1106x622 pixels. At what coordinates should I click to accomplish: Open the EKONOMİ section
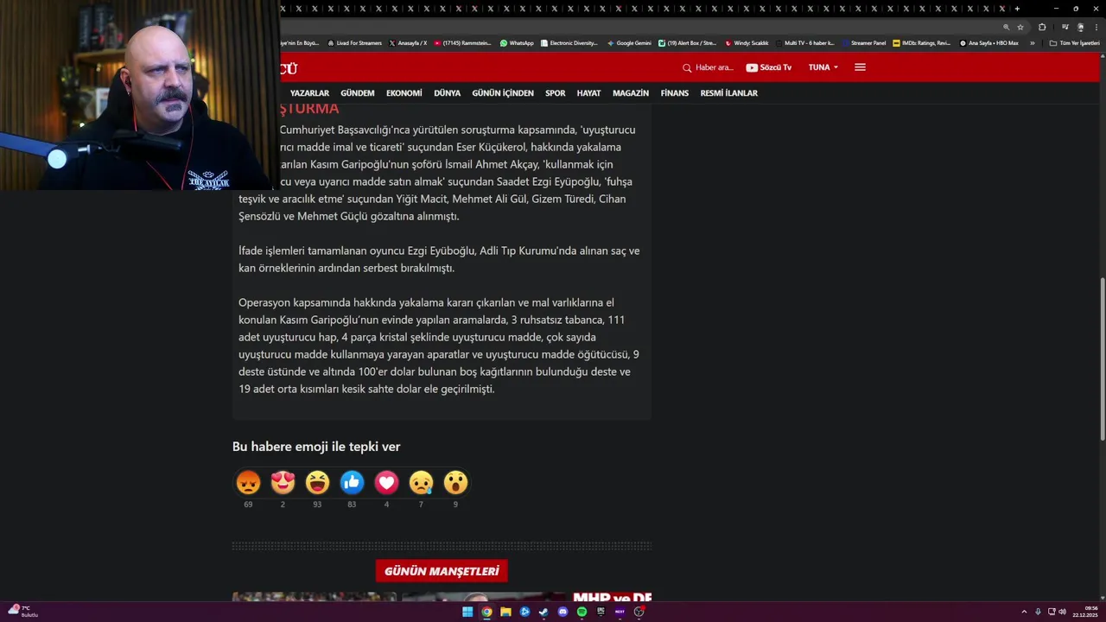pos(404,93)
